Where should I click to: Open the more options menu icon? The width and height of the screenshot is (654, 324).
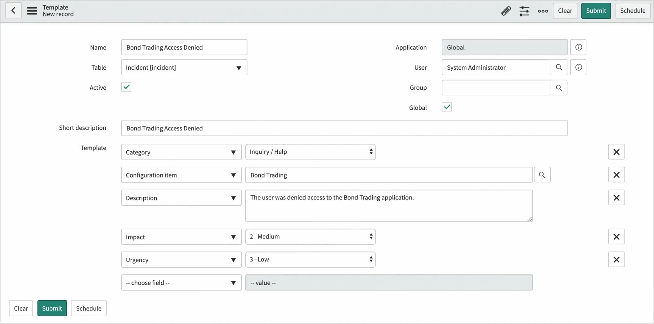542,11
